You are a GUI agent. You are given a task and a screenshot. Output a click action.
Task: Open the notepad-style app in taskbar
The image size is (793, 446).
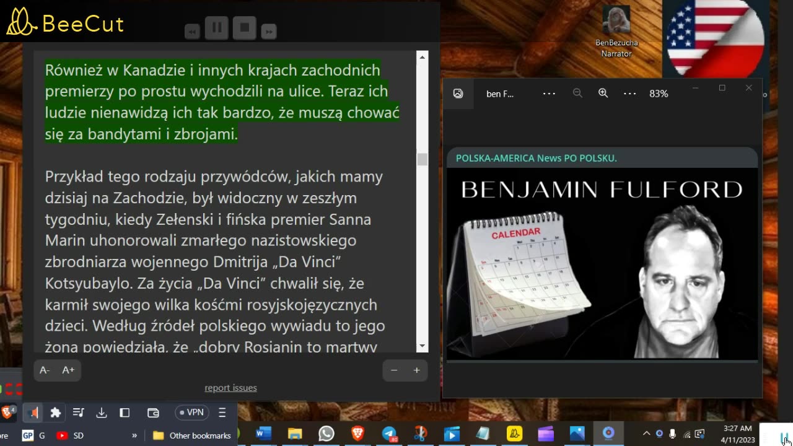pos(483,434)
